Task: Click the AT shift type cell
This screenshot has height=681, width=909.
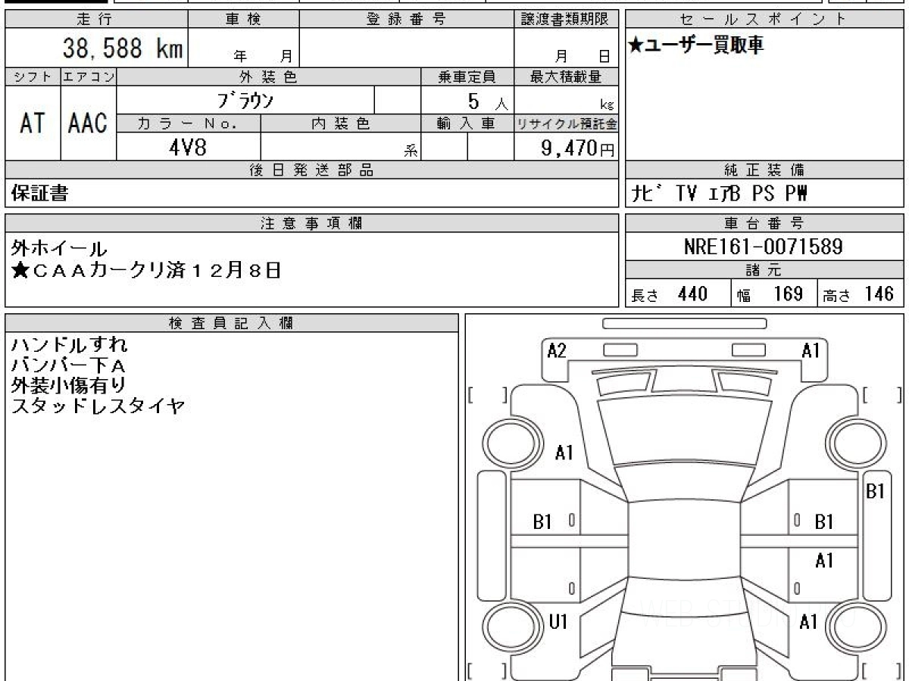Action: [x=33, y=123]
